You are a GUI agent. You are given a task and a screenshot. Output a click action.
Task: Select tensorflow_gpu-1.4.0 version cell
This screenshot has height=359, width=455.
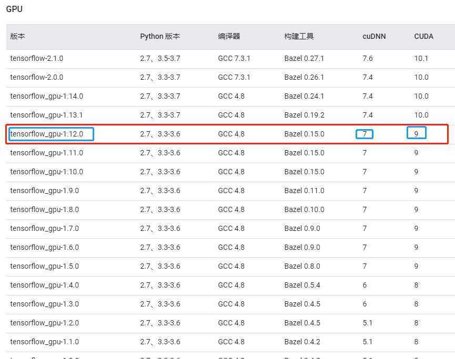coord(44,285)
